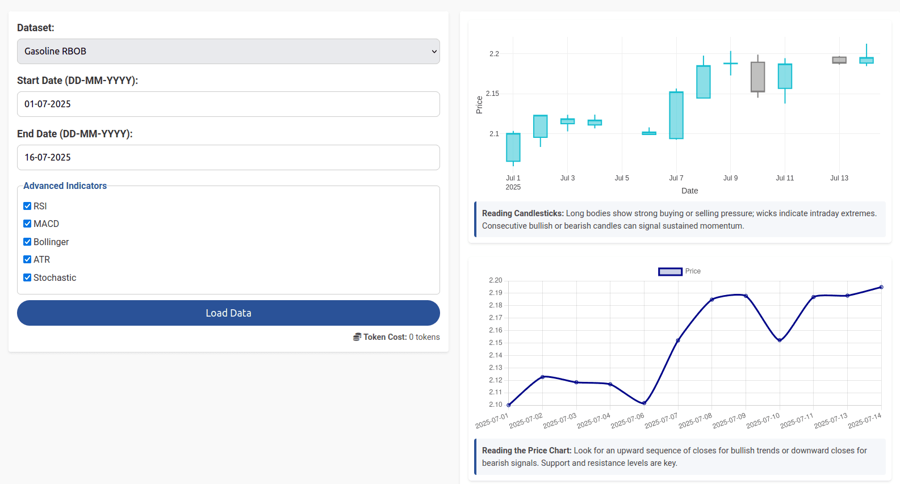
Task: Click the Start Date input field
Action: pyautogui.click(x=228, y=104)
